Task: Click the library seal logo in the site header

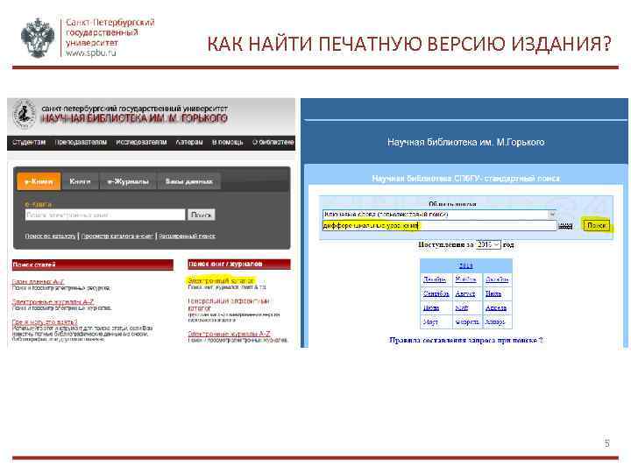Action: tap(24, 115)
